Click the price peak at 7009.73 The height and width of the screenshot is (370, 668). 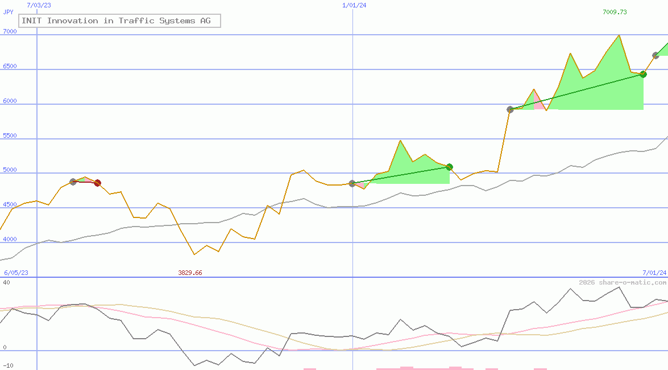coord(619,35)
